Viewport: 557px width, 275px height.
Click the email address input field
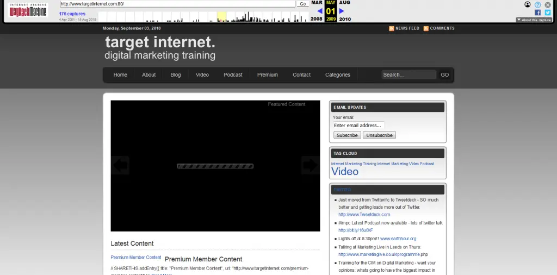[358, 126]
